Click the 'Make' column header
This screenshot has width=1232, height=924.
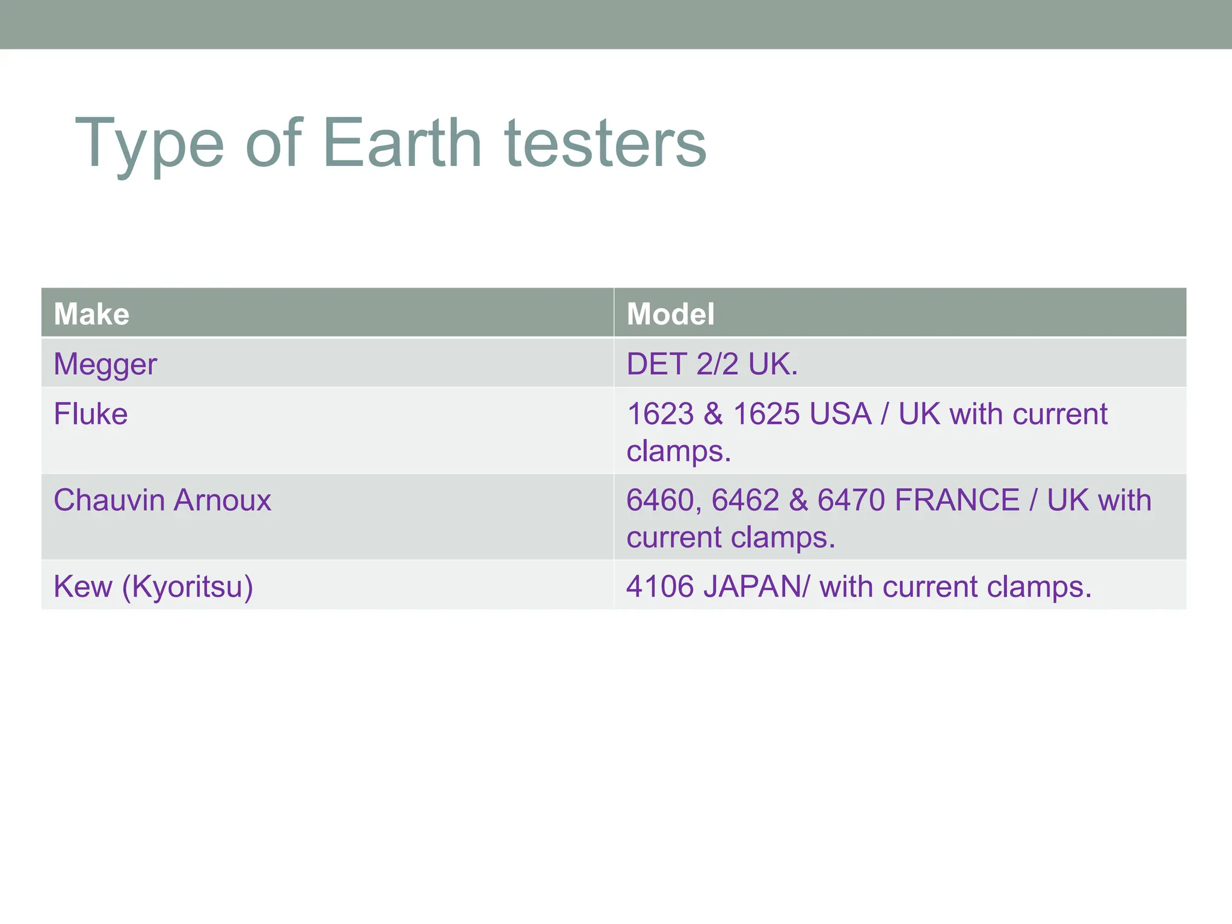tap(328, 313)
